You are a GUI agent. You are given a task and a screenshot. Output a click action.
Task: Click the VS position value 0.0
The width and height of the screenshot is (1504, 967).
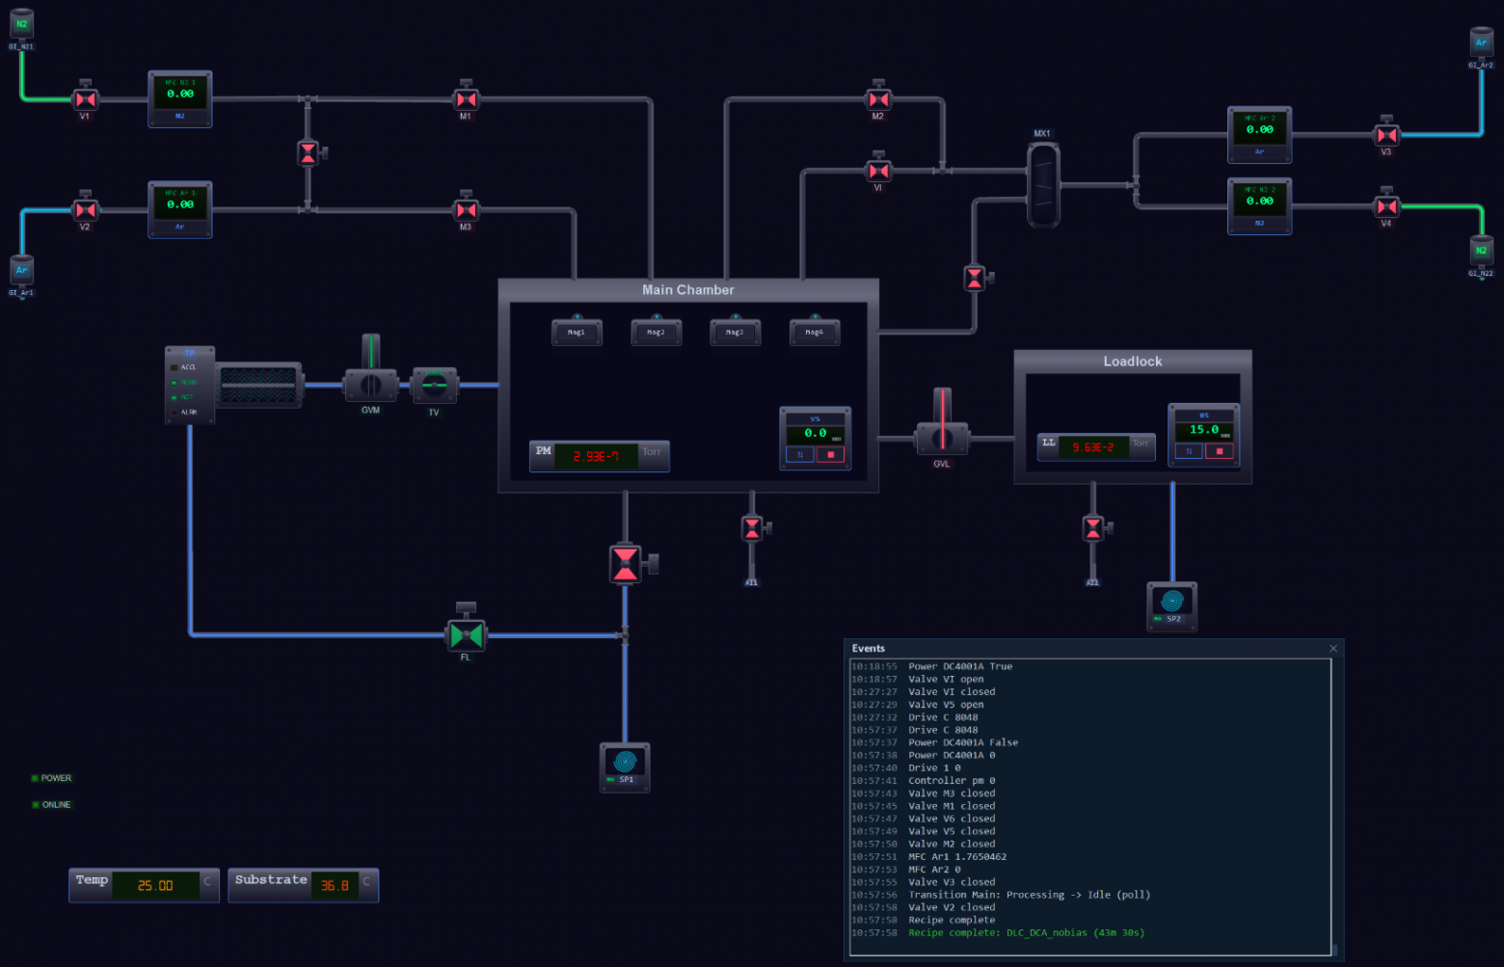coord(816,434)
